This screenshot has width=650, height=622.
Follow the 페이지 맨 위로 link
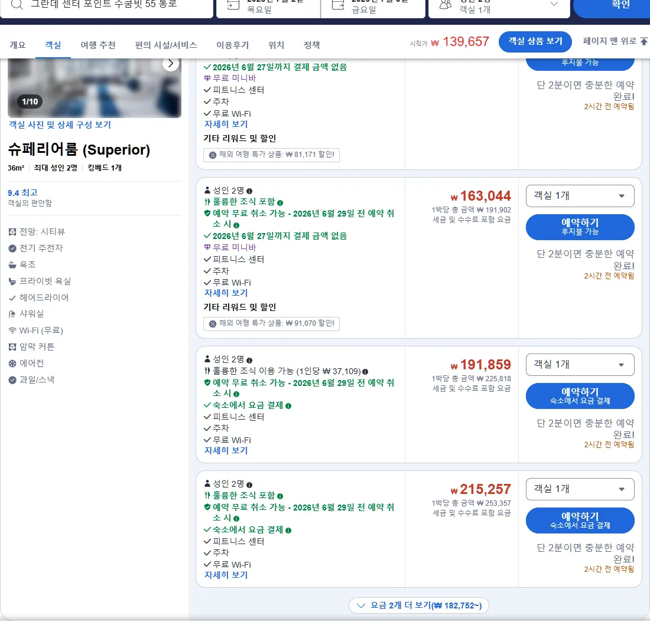click(x=615, y=41)
